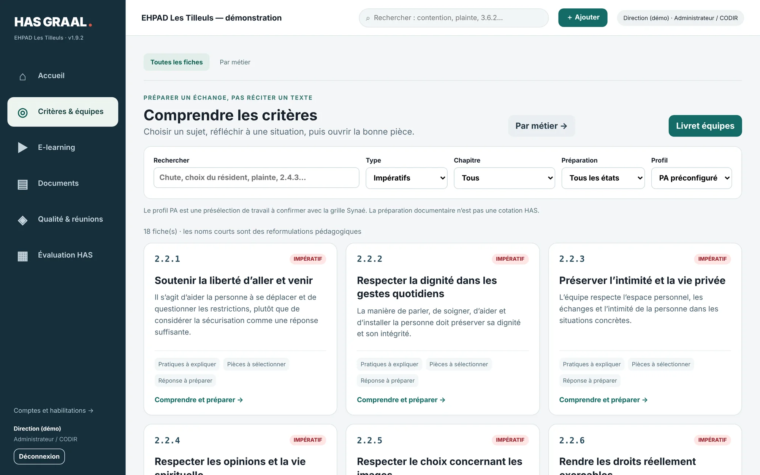Click the Évaluation HAS grid icon
This screenshot has width=760, height=475.
pos(23,256)
